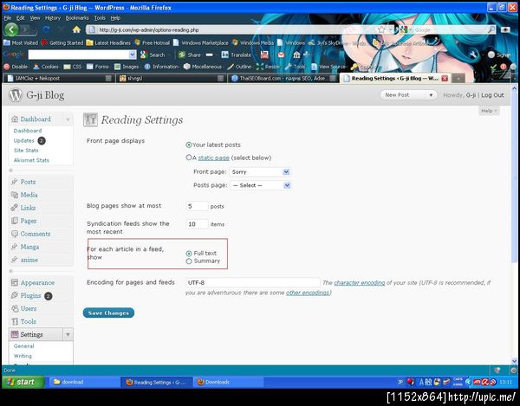Open the Akismet Stats submenu link
Image resolution: width=520 pixels, height=406 pixels.
click(x=31, y=160)
